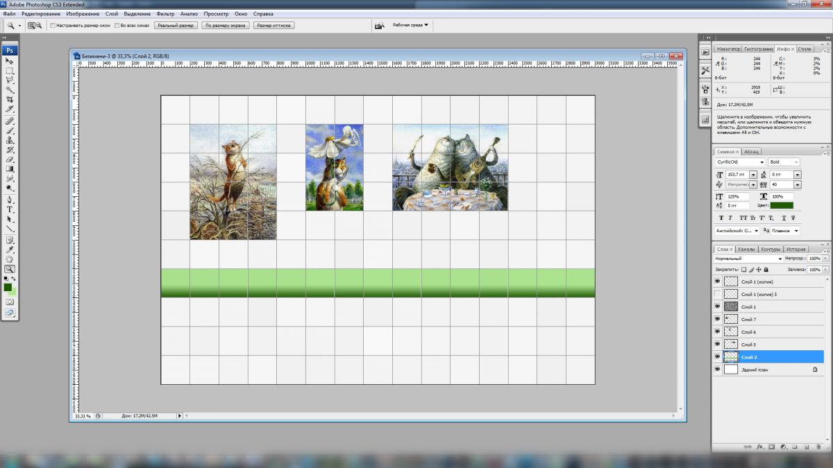Create new adjustment layer

(783, 447)
